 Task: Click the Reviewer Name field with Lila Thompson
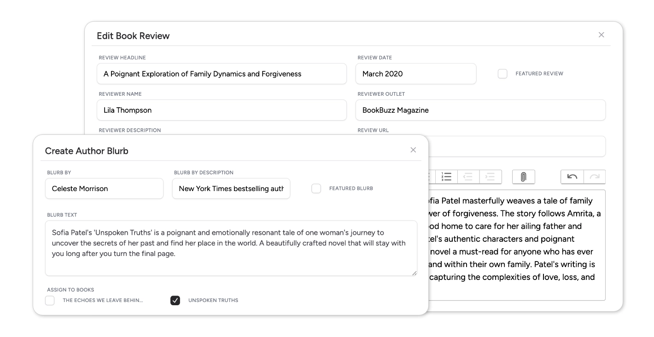point(222,110)
